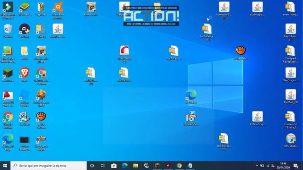Open the Windows Start menu
The height and width of the screenshot is (170, 303).
(5, 166)
